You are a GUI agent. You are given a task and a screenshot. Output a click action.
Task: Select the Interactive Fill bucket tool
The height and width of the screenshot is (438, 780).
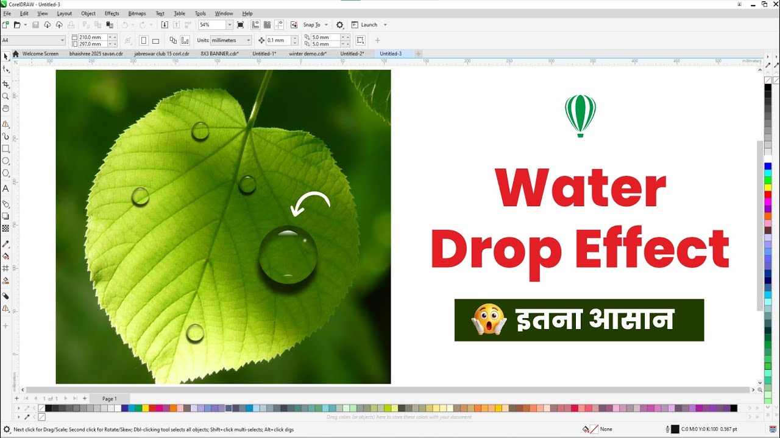(6, 256)
